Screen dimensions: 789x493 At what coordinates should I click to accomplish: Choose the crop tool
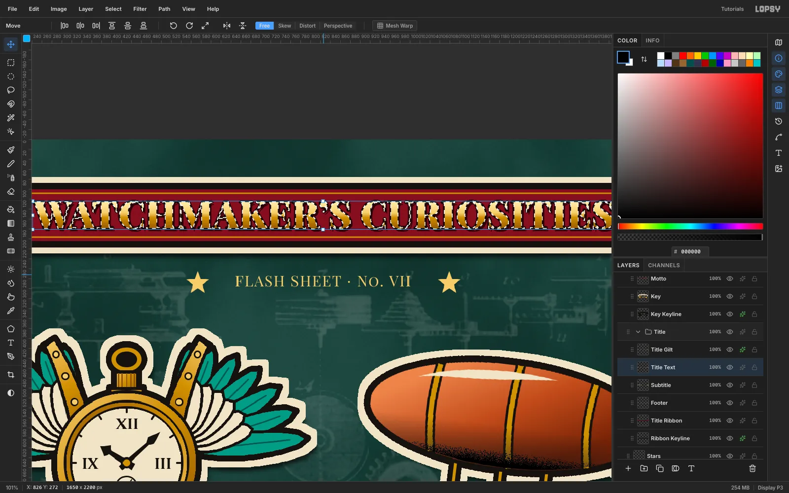pos(11,375)
